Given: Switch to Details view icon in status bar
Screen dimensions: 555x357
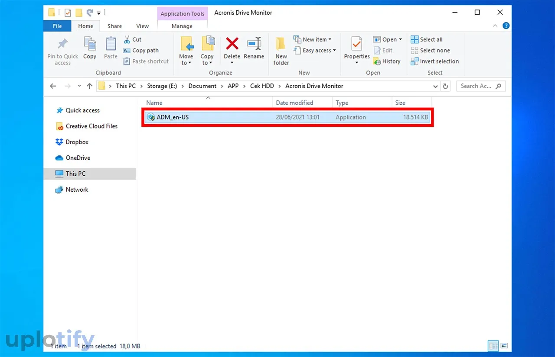Looking at the screenshot, I should [493, 346].
